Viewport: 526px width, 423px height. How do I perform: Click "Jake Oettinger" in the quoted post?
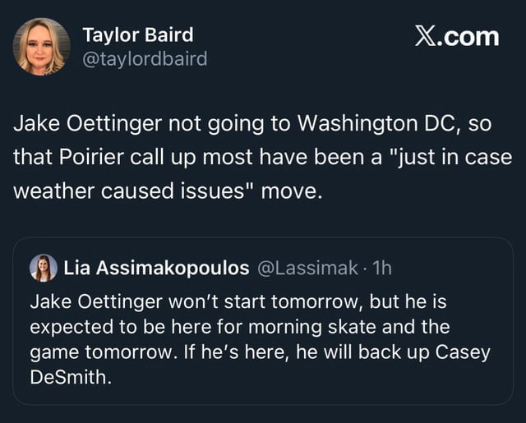(90, 301)
